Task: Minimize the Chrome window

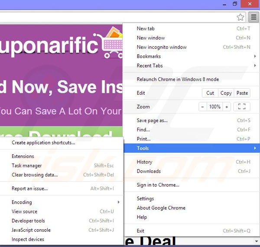Action: (x=224, y=4)
